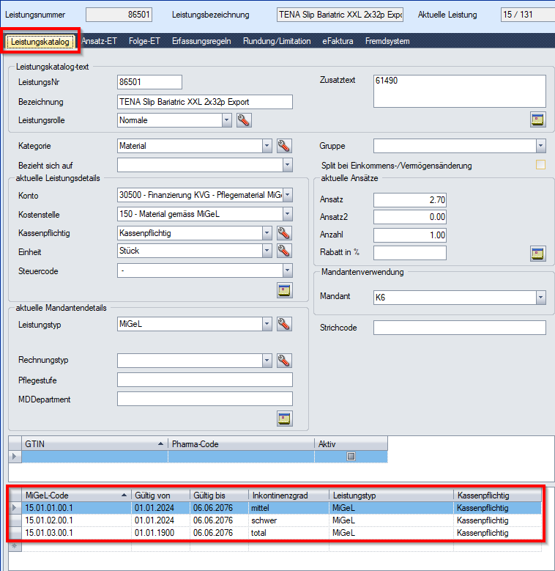This screenshot has height=571, width=555.
Task: Open the wrench icon next to Leistungsrolle
Action: (244, 120)
